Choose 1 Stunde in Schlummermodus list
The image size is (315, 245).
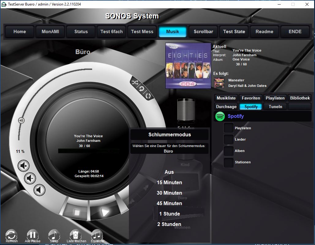pos(169,214)
